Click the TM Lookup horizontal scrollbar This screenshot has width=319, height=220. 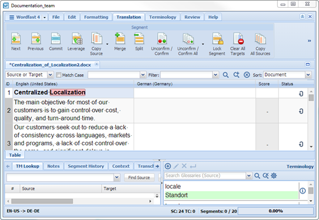point(42,201)
